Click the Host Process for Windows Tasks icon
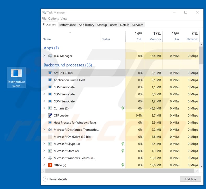Screen dimensions: 206x189 [x=50, y=123]
